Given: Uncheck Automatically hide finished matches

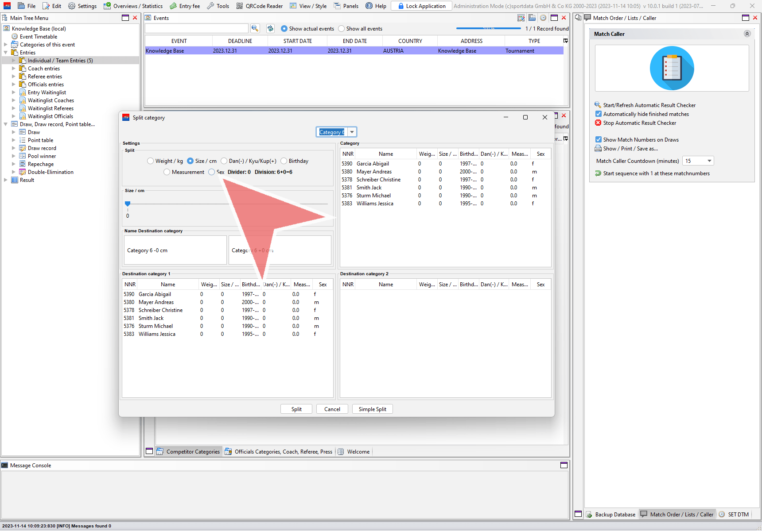Looking at the screenshot, I should [x=599, y=114].
